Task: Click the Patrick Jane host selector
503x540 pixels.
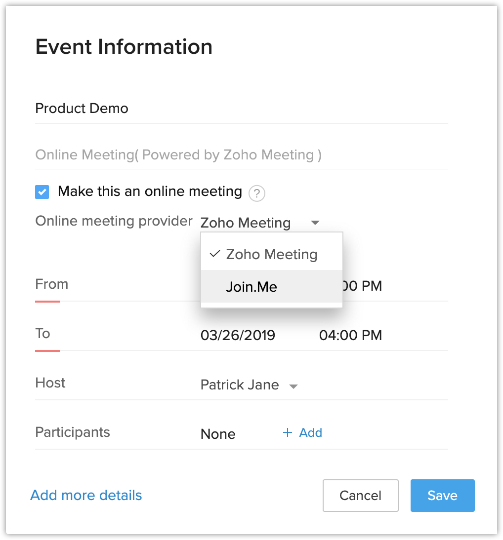Action: point(240,385)
